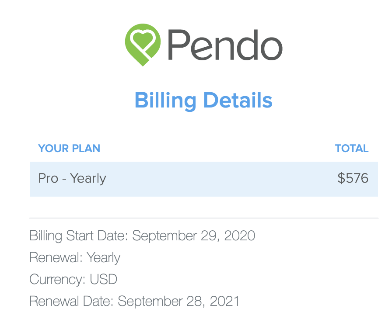
Task: Click the Pendo wordmark text
Action: coord(225,45)
